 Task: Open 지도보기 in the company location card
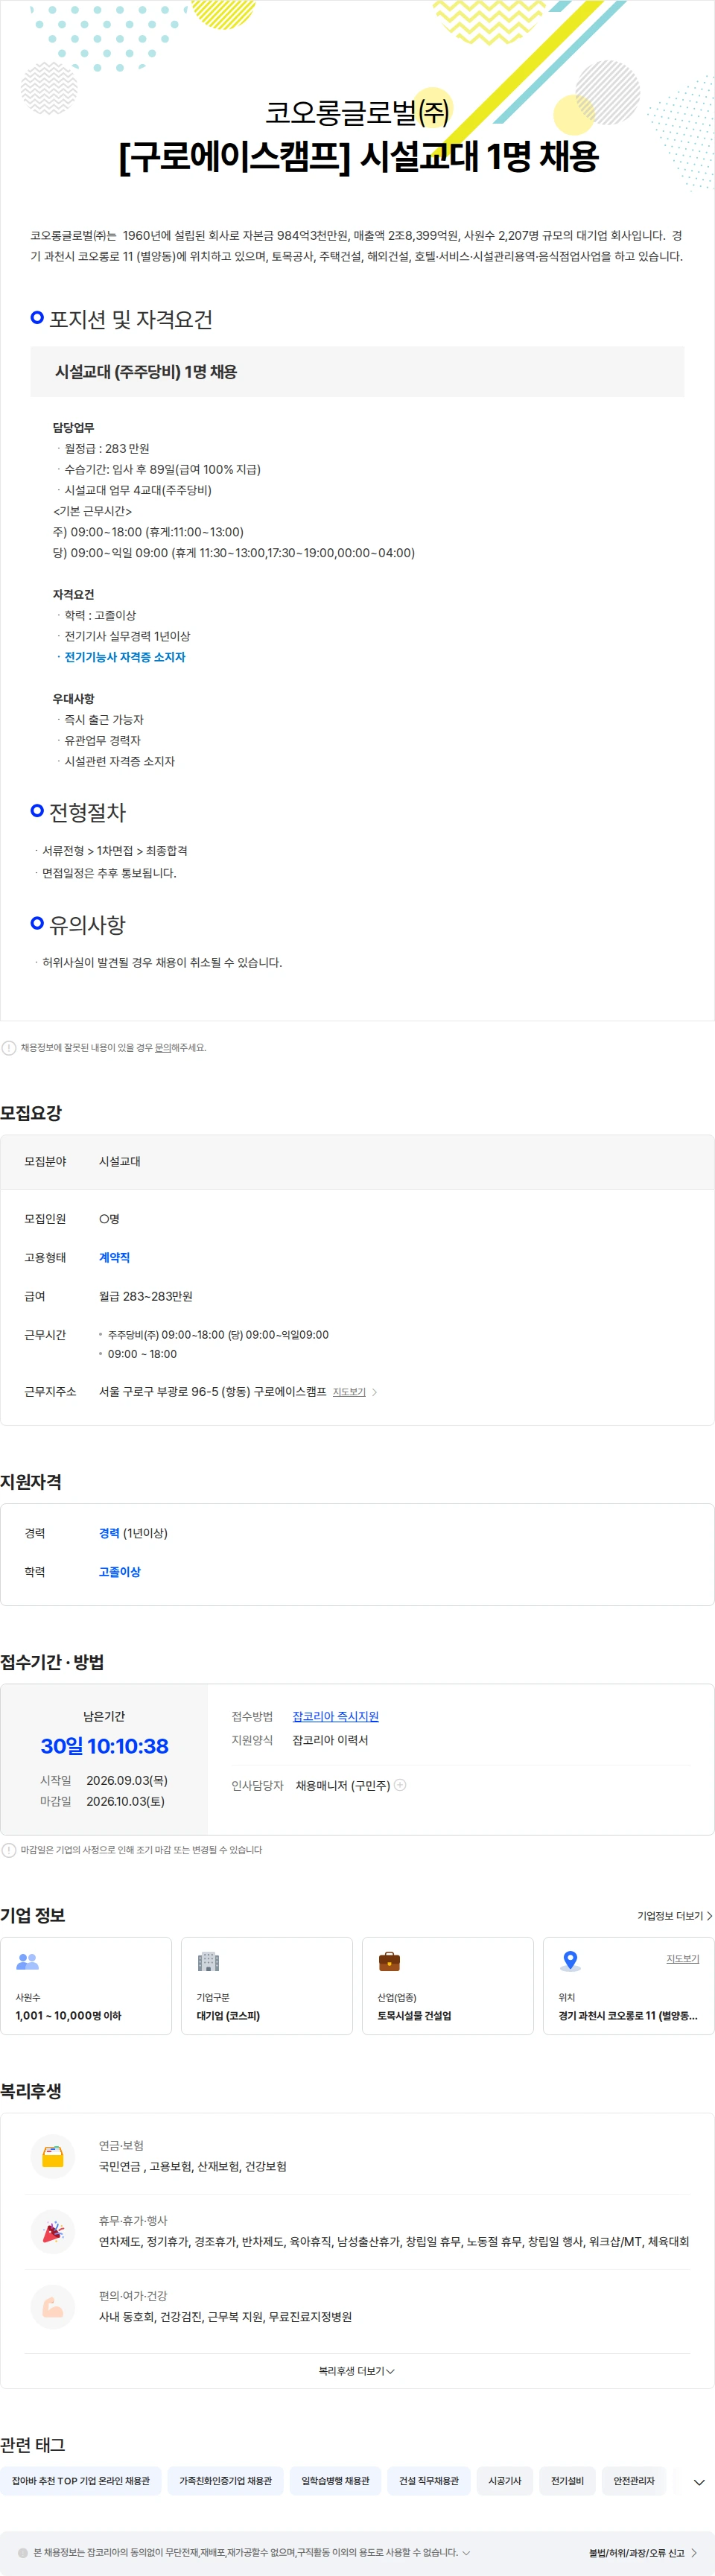click(683, 1959)
